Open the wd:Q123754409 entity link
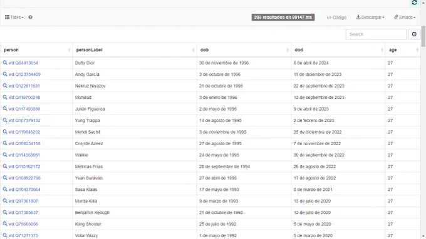426x239 pixels. click(x=24, y=74)
